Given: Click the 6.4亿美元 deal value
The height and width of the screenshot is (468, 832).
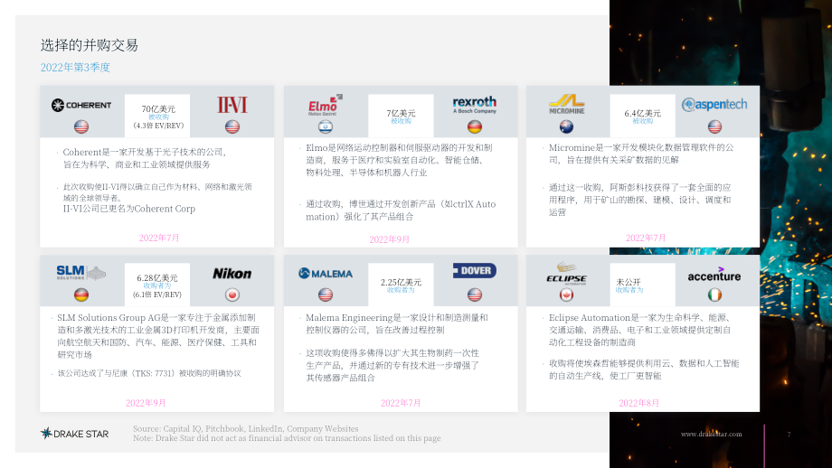Looking at the screenshot, I should [x=643, y=113].
